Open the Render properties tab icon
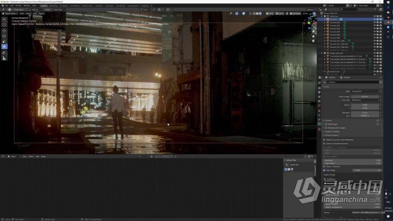 (319, 88)
